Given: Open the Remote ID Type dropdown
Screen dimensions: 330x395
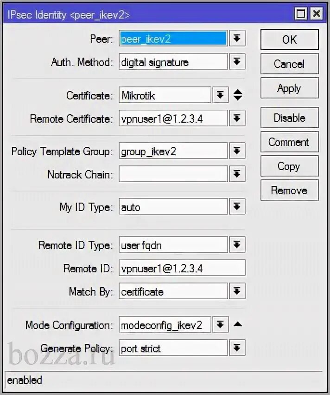Looking at the screenshot, I should pyautogui.click(x=237, y=244).
